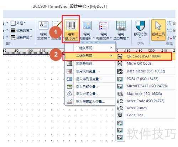Click the Aztec Runes icon
Viewport: 178px width, 147px height.
tap(120, 108)
